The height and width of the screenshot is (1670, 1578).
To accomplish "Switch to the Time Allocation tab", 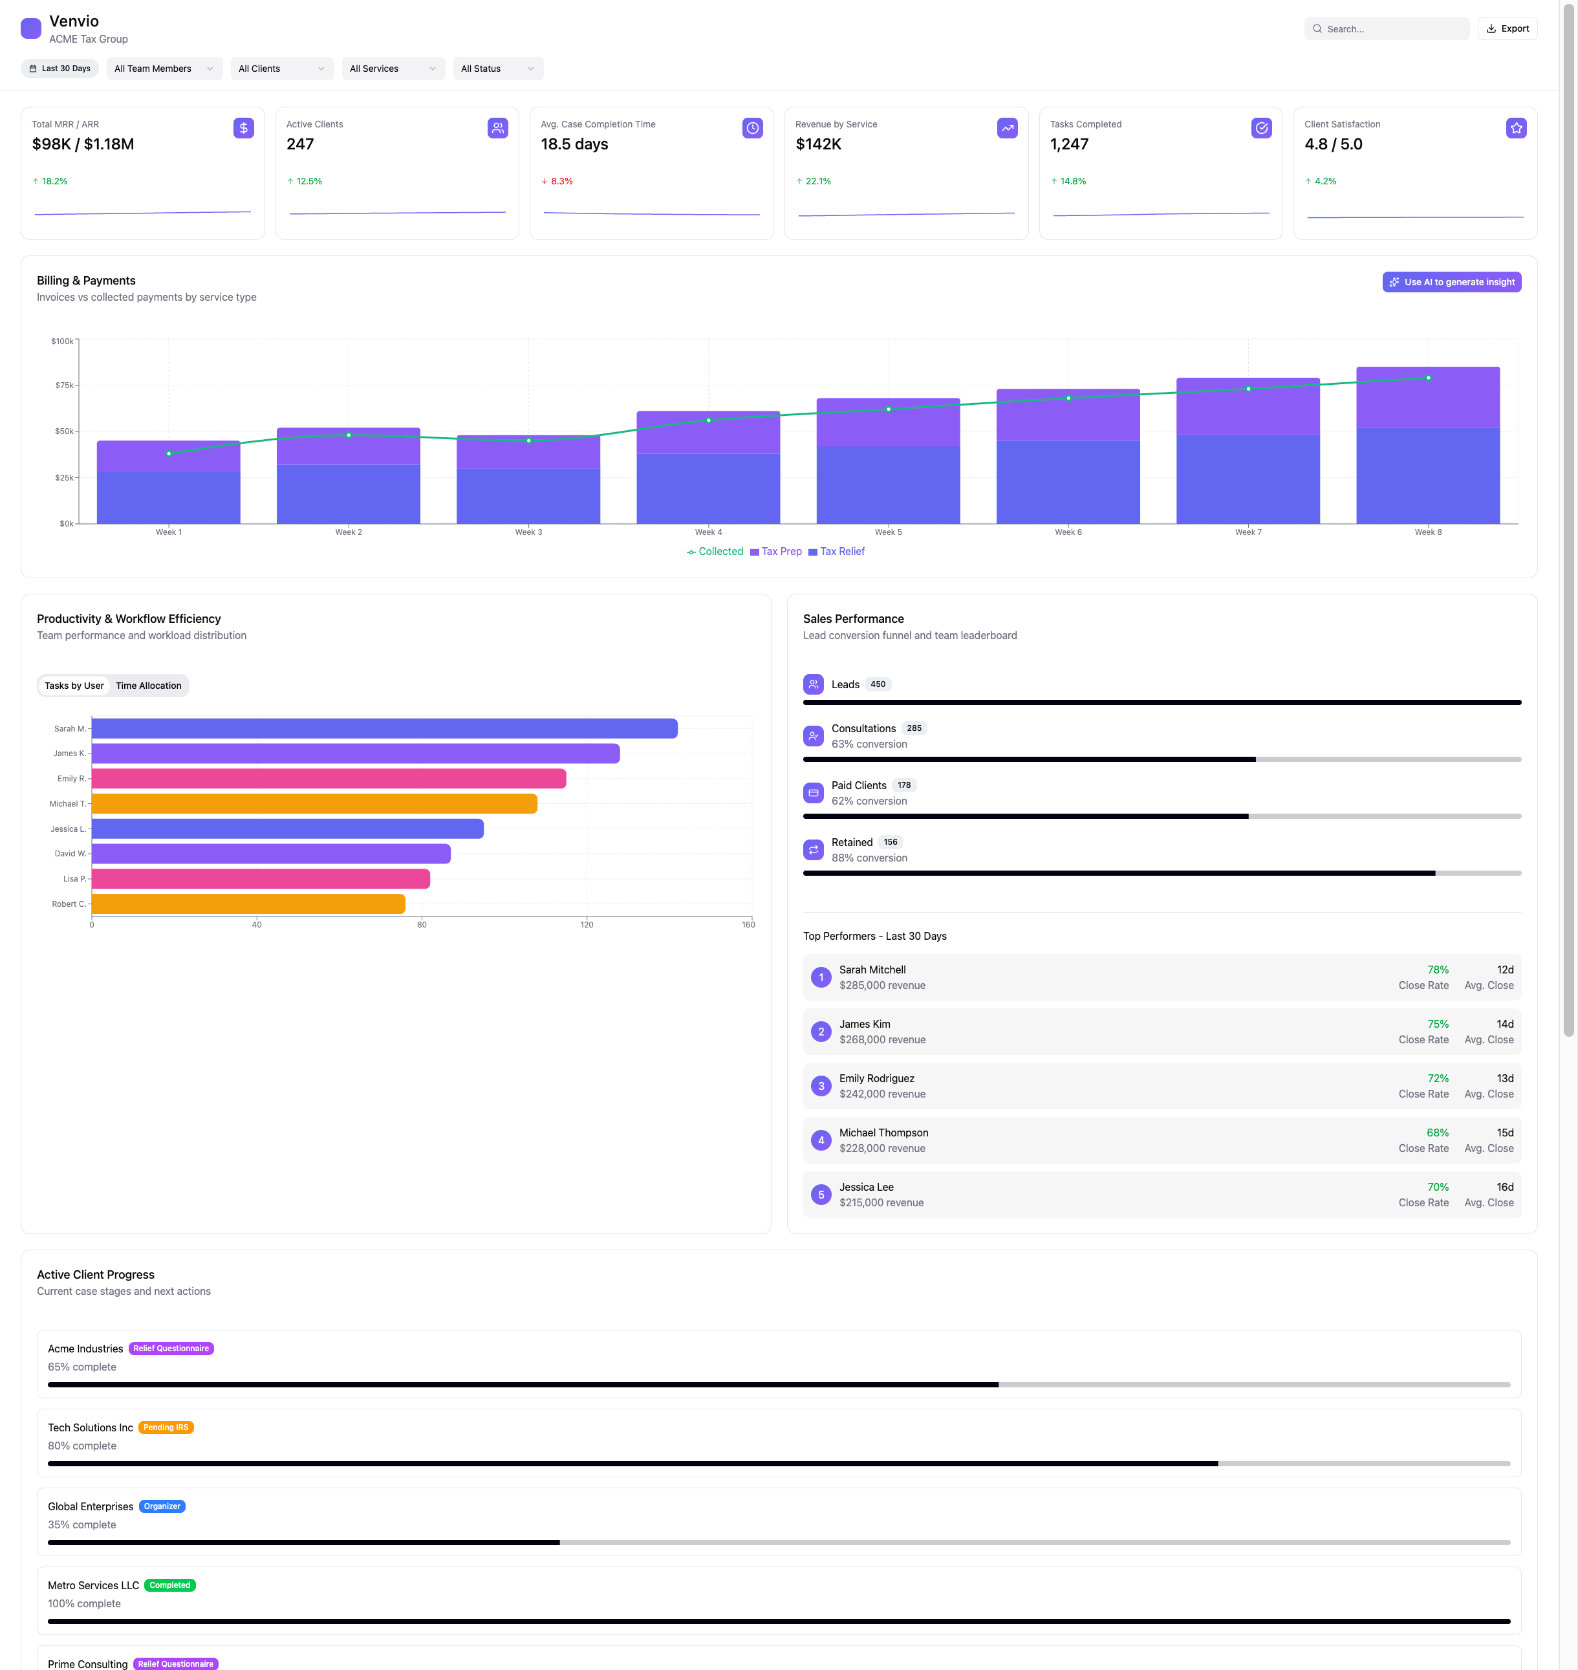I will [148, 686].
